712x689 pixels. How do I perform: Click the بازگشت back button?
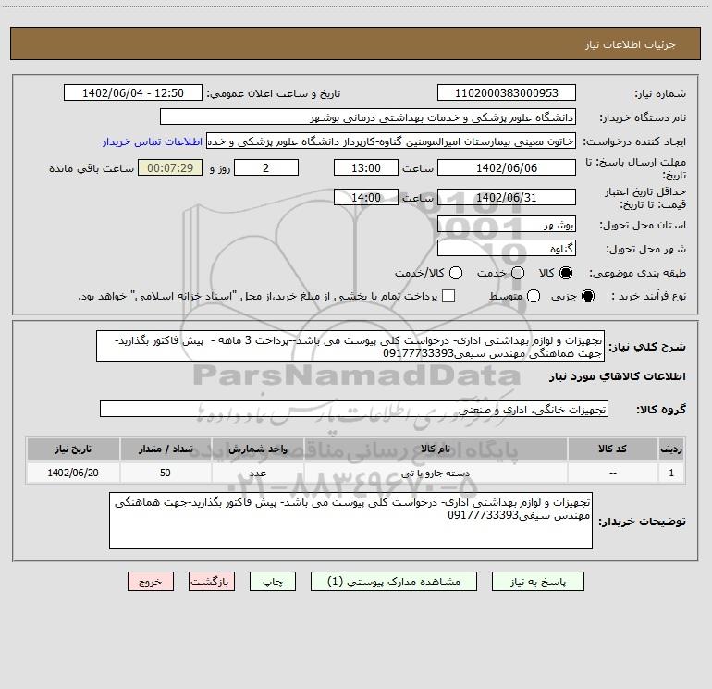211,582
